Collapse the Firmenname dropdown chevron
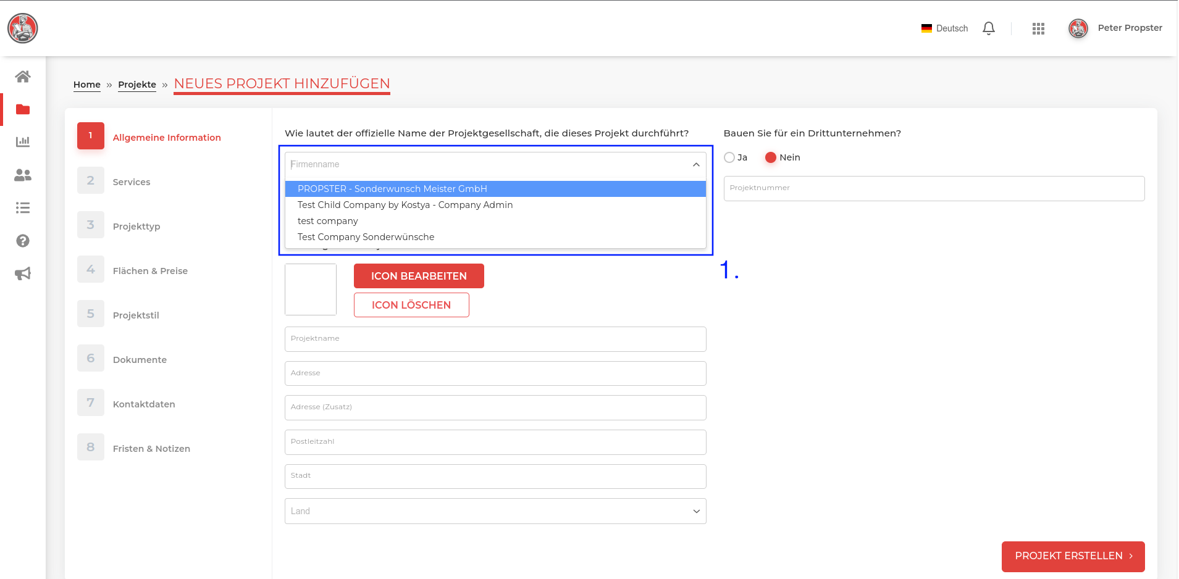This screenshot has width=1179, height=579. pyautogui.click(x=696, y=165)
